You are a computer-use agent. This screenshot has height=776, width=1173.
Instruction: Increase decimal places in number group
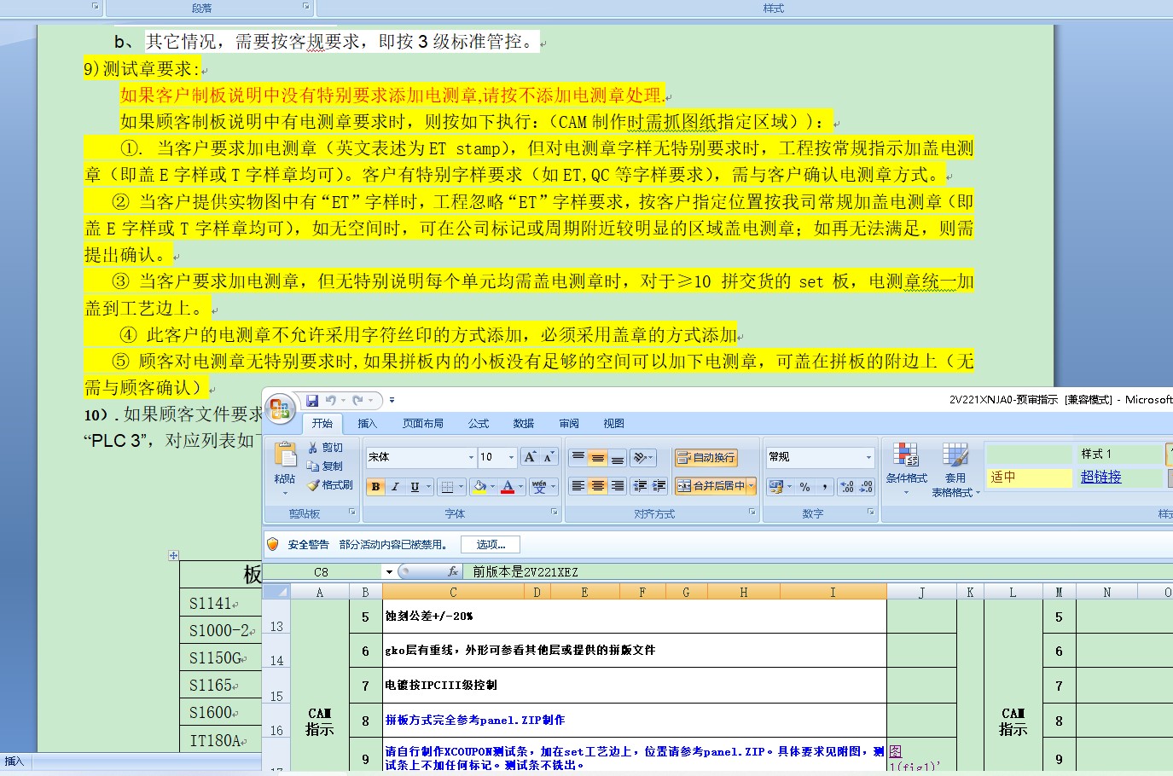[847, 486]
